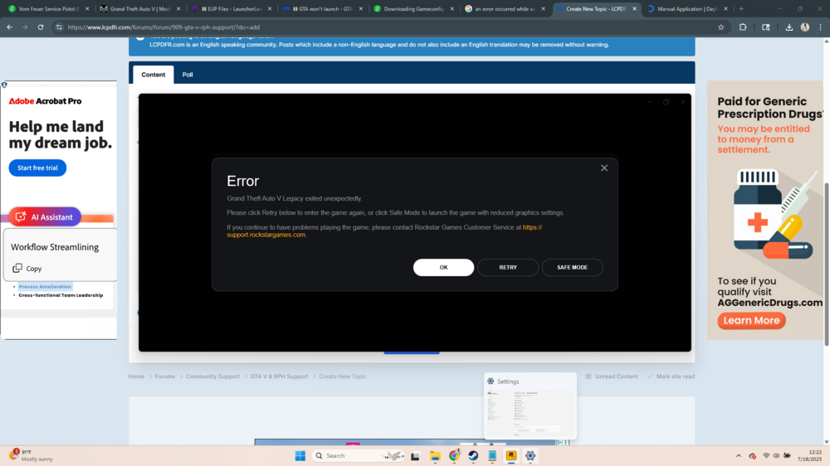Open Steam from taskbar
830x466 pixels.
click(x=473, y=455)
